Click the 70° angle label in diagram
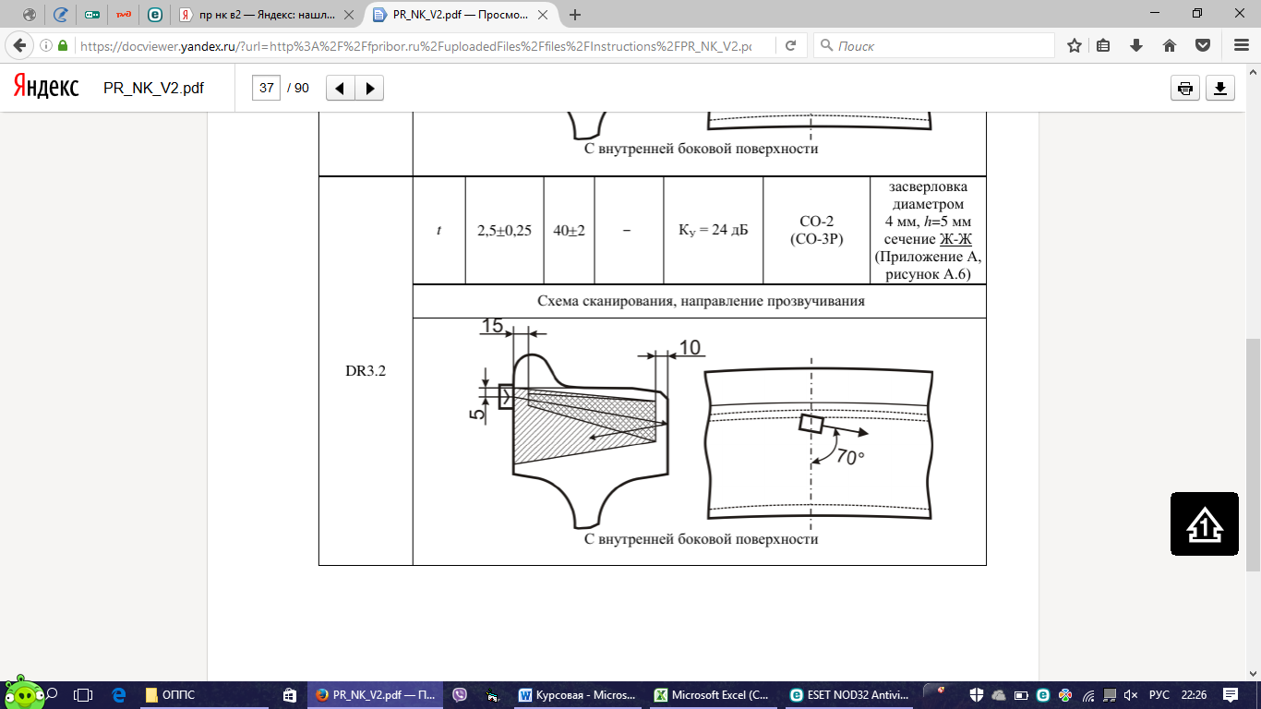The width and height of the screenshot is (1261, 709). tap(850, 456)
